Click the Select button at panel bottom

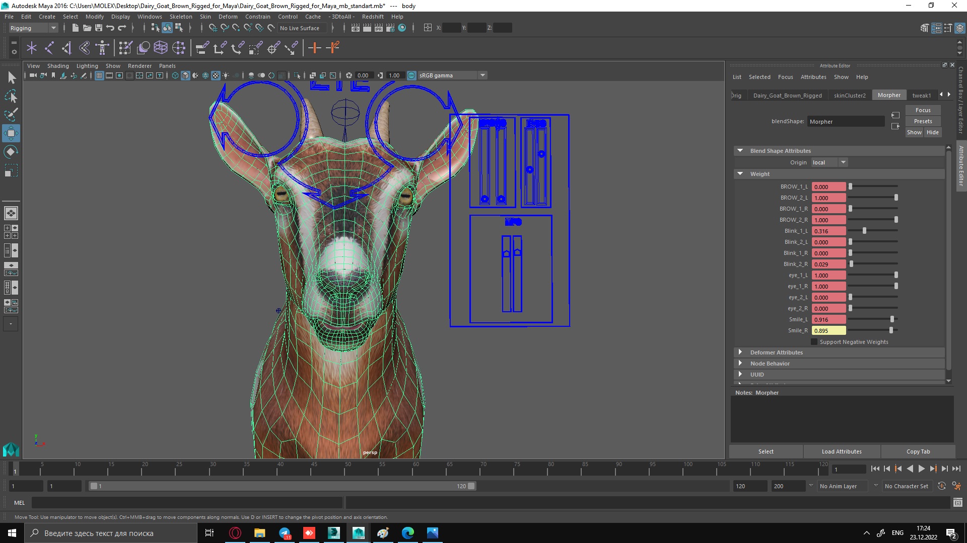pos(766,451)
